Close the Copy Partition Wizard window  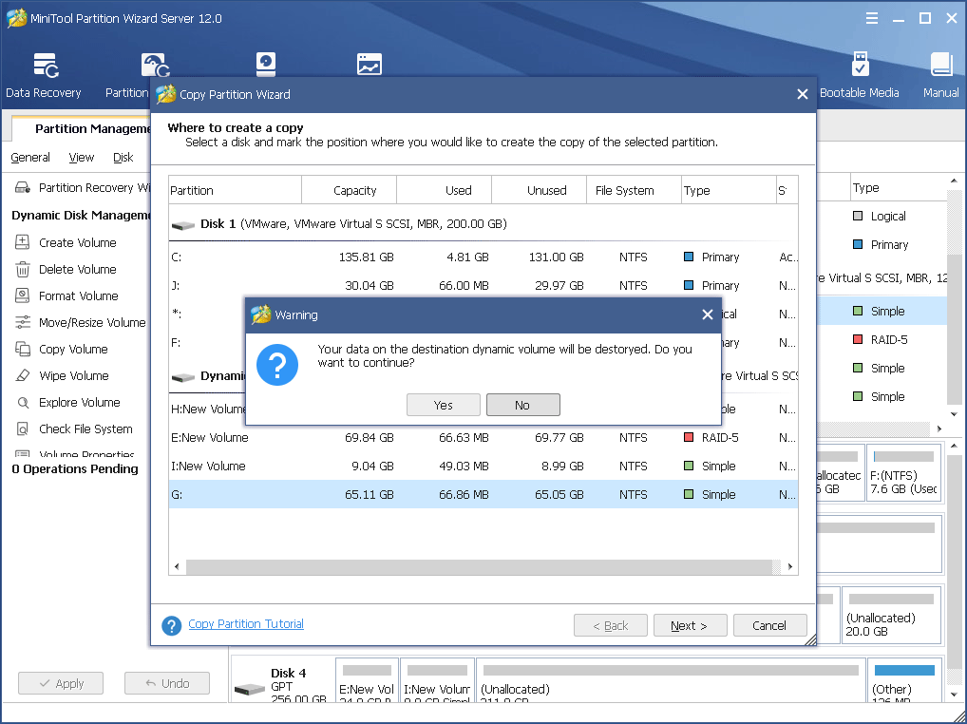tap(803, 94)
